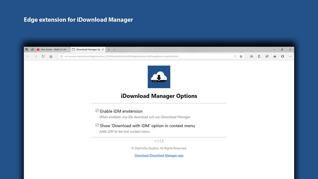Click 'When enabled, any file download' description
This screenshot has height=179, width=318.
145,117
